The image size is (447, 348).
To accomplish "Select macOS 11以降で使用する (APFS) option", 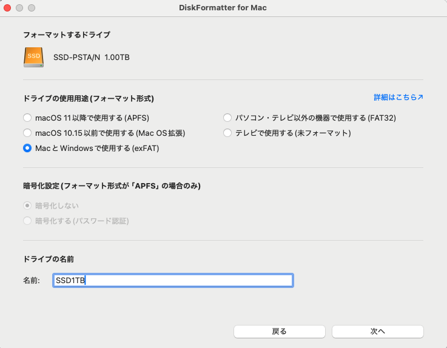I will click(x=27, y=118).
